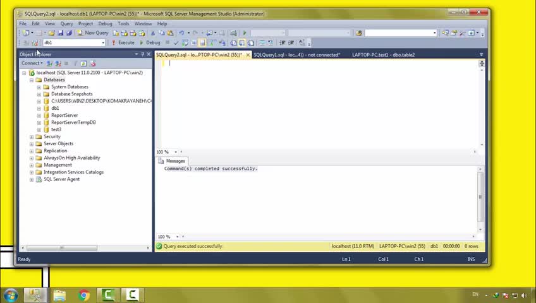Expand the System Databases folder
Image resolution: width=536 pixels, height=303 pixels.
39,87
